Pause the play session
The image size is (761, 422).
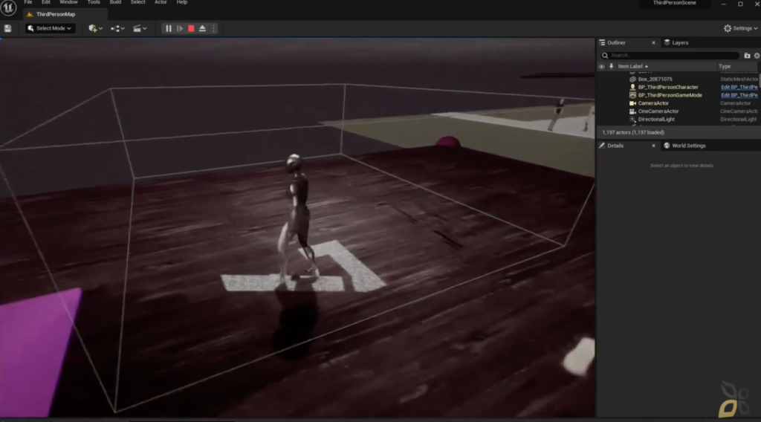click(x=169, y=29)
